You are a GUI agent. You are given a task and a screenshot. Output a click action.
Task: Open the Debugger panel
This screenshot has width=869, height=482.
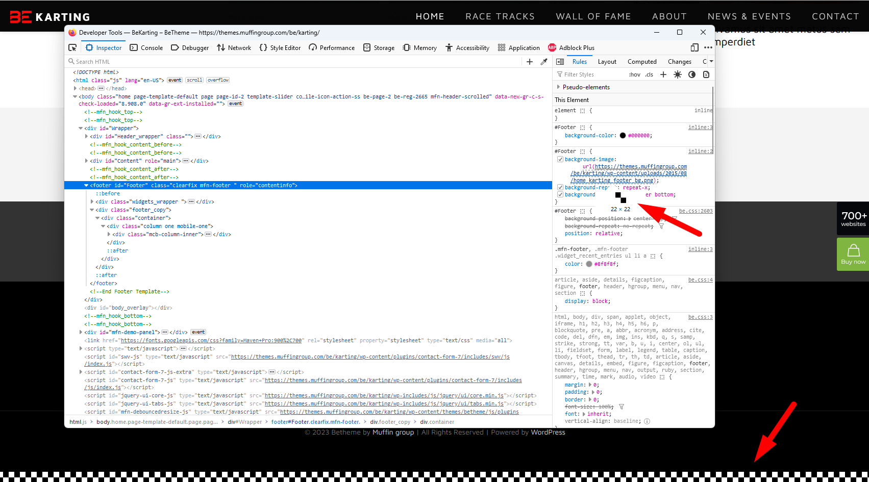point(190,47)
